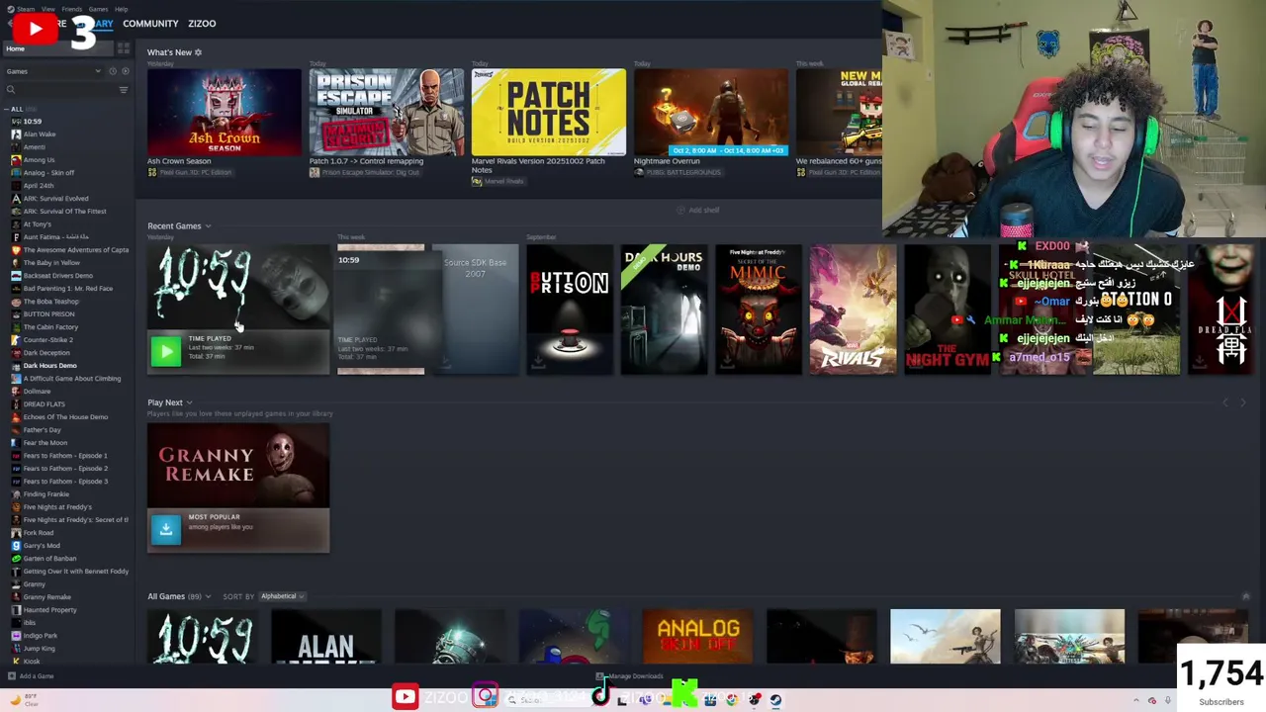
Task: Select Garten of Banban in list
Action: [49, 559]
